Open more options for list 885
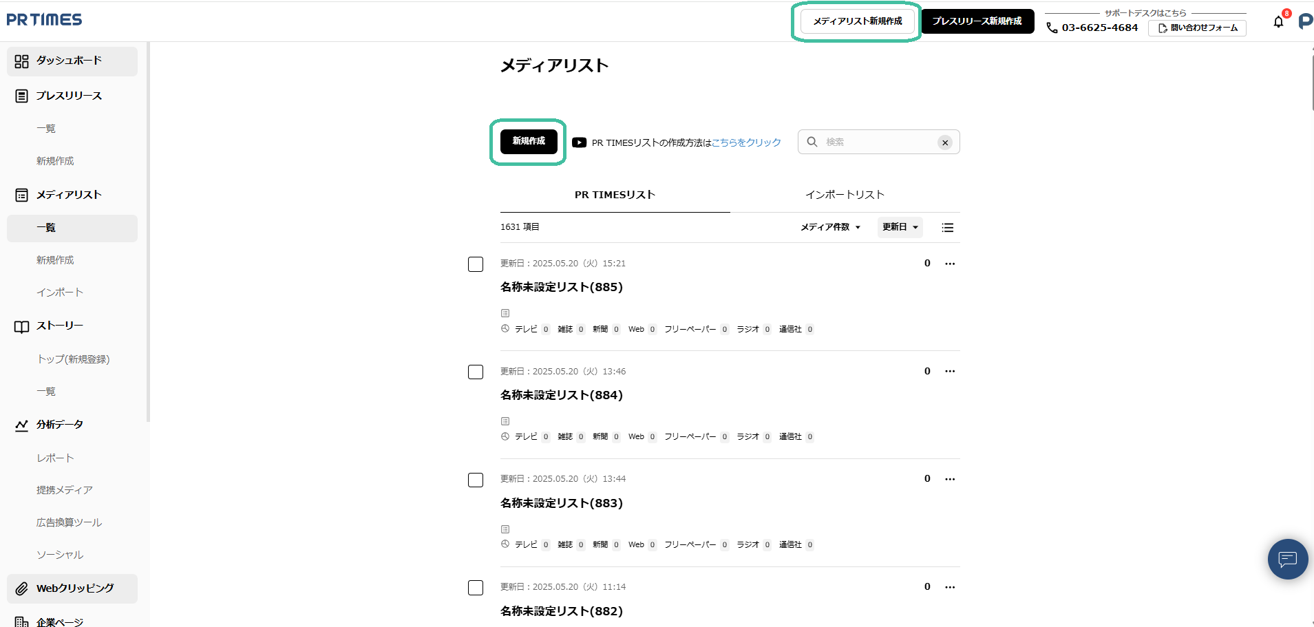 [950, 264]
